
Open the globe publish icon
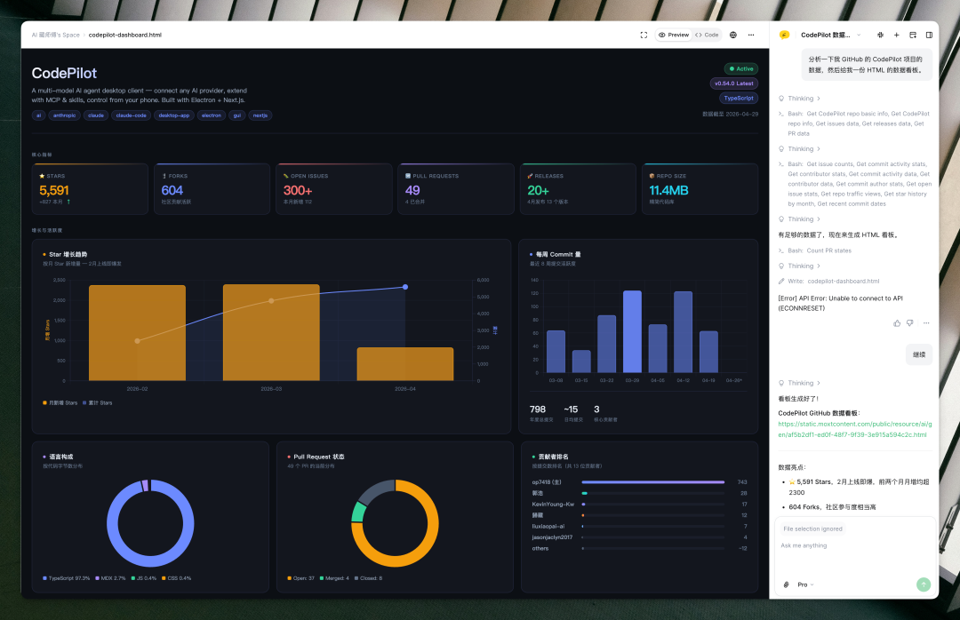click(732, 35)
